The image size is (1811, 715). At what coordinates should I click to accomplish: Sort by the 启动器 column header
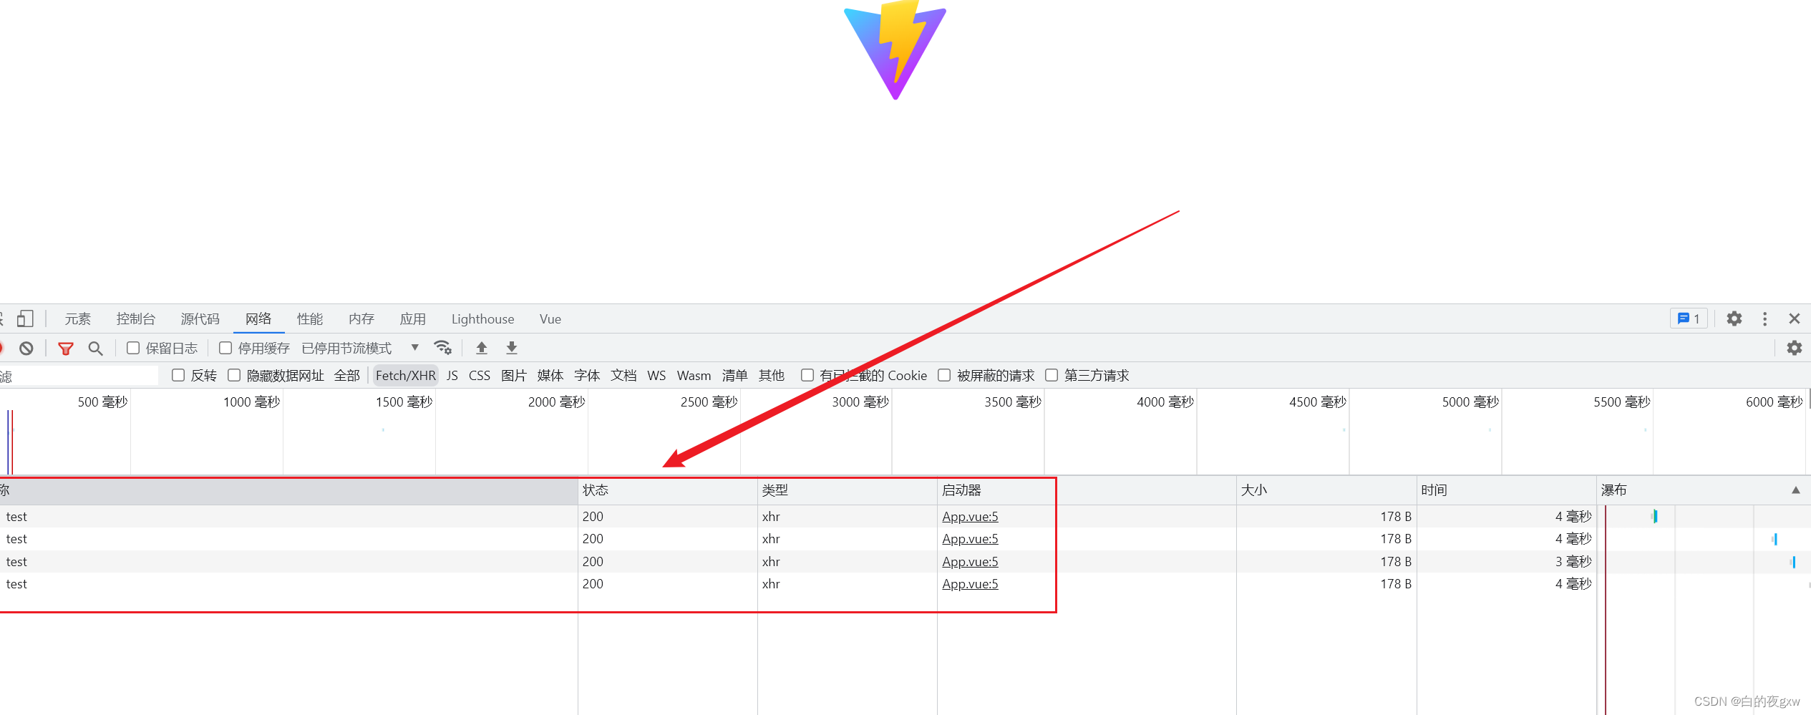click(1087, 490)
